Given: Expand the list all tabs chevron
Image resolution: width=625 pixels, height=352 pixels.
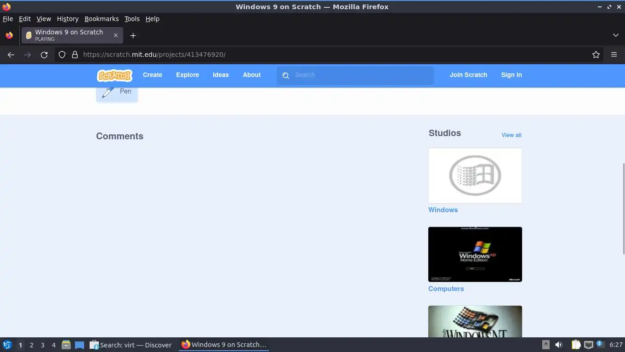Looking at the screenshot, I should (616, 35).
